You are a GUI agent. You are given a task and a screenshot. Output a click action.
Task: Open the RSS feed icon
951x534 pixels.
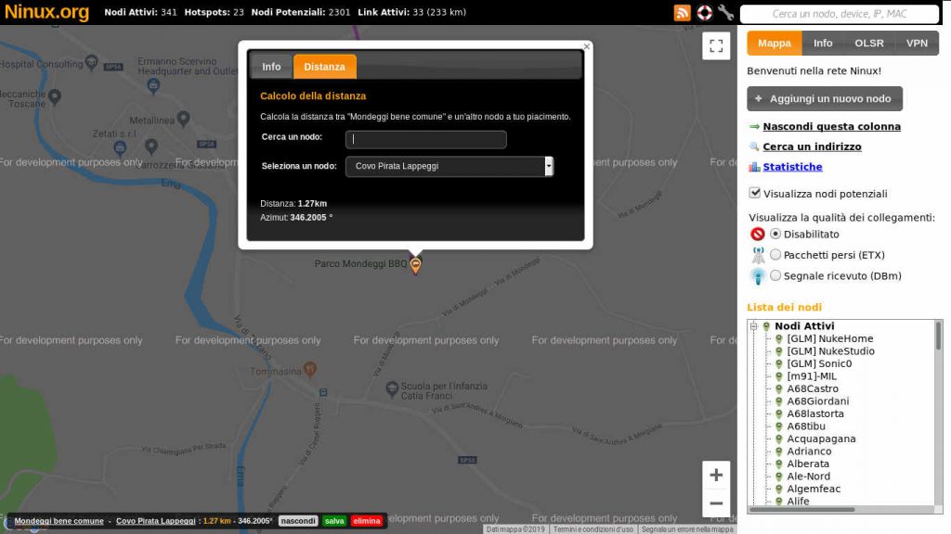point(683,13)
